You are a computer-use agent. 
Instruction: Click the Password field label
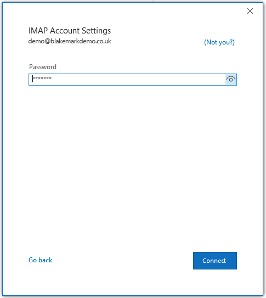(x=43, y=67)
